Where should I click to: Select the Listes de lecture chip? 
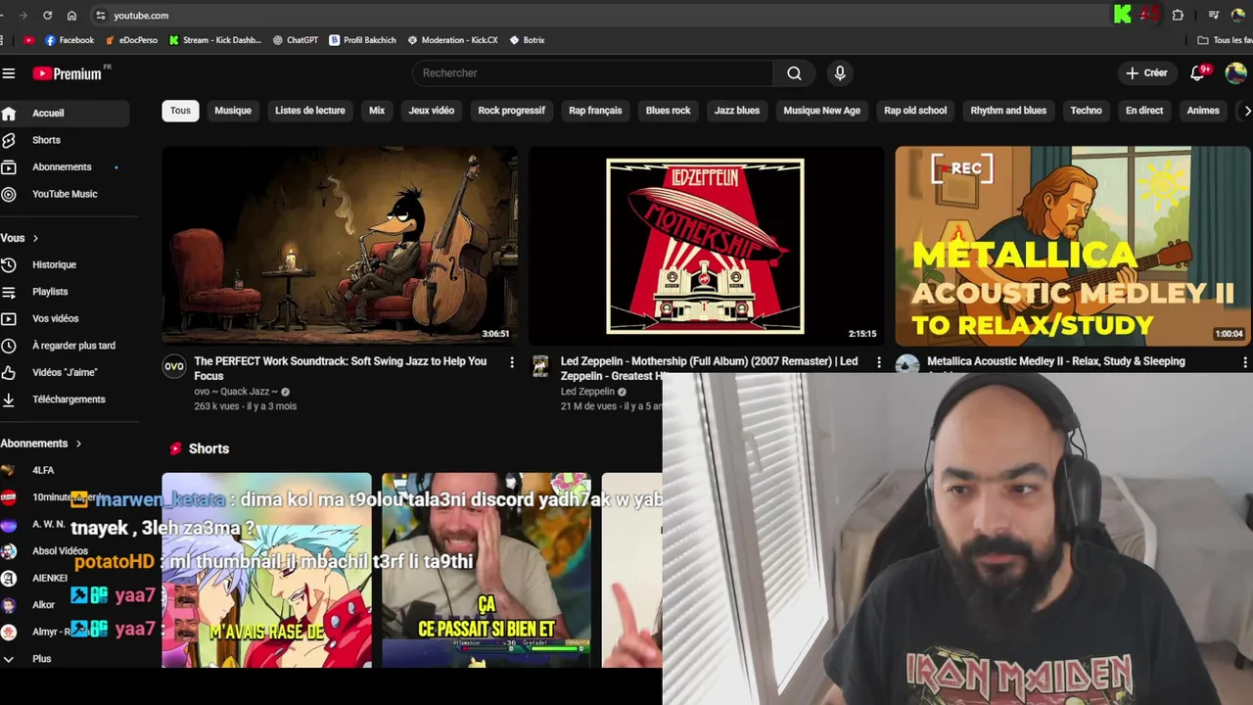click(x=309, y=111)
